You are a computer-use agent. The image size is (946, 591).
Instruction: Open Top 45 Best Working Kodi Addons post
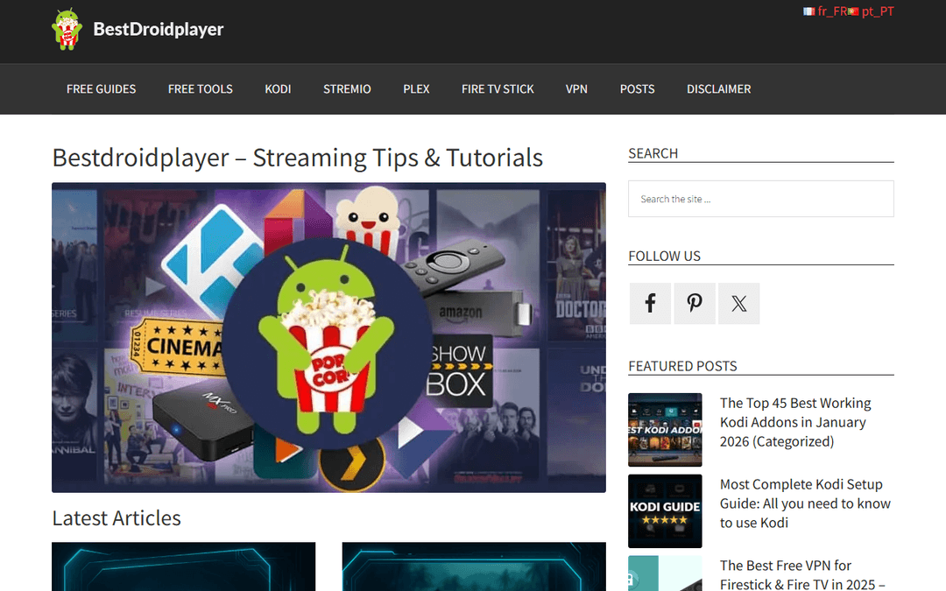click(795, 422)
